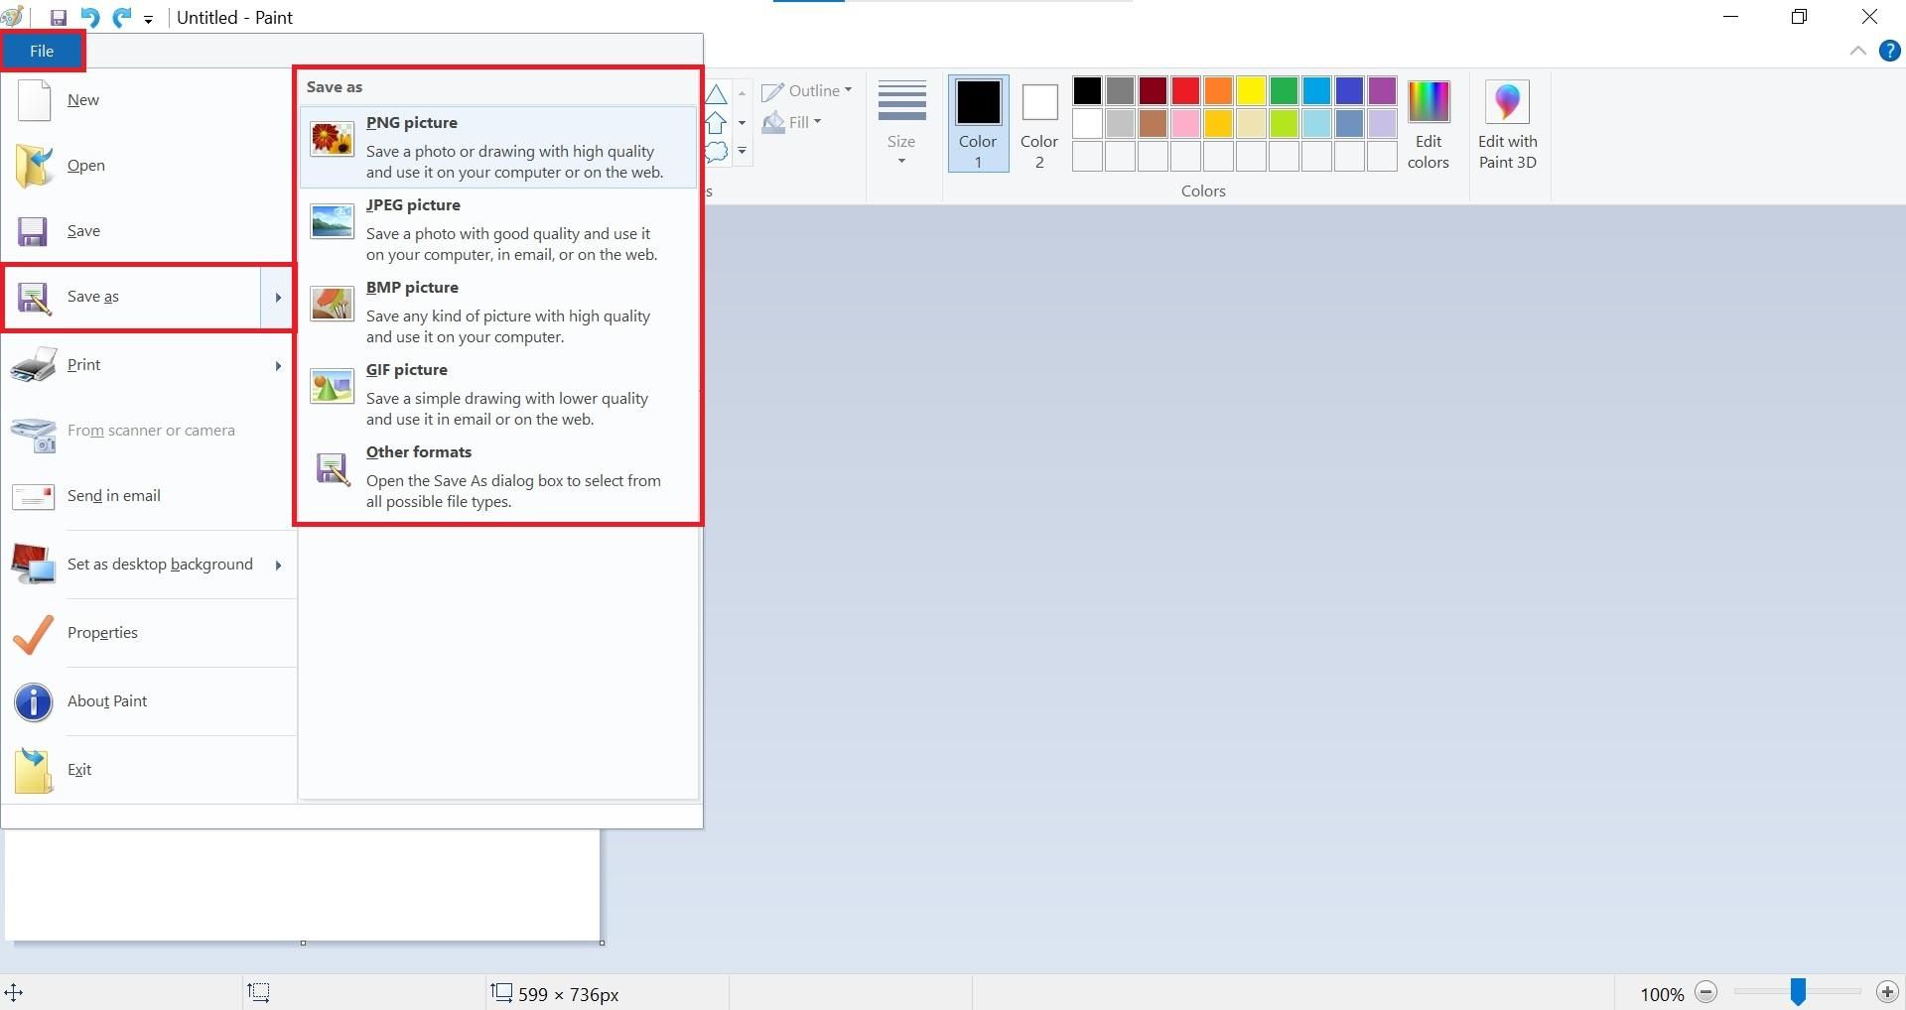Click the zoom slider in the status bar
Image resolution: width=1906 pixels, height=1010 pixels.
pyautogui.click(x=1797, y=992)
